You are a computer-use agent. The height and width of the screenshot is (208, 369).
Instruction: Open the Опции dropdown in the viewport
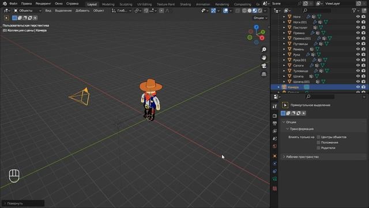[260, 18]
